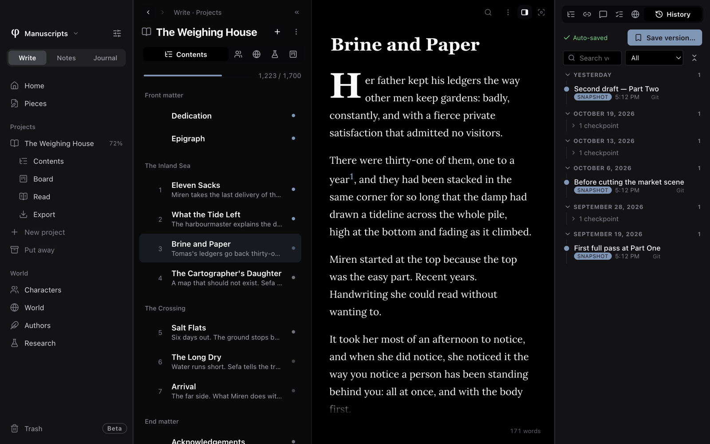The image size is (710, 444).
Task: Create a New project from the sidebar
Action: coord(38,232)
